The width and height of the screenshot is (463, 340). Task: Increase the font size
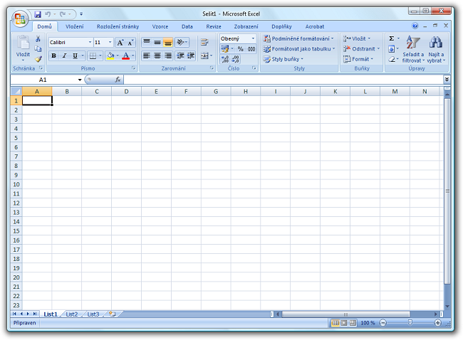(x=120, y=43)
